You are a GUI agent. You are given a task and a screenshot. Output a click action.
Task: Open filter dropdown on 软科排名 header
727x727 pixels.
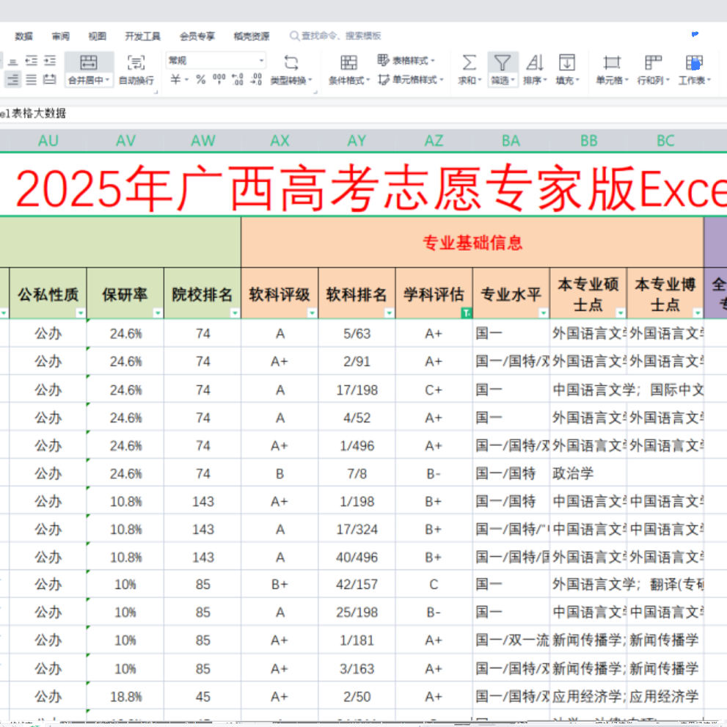[389, 313]
